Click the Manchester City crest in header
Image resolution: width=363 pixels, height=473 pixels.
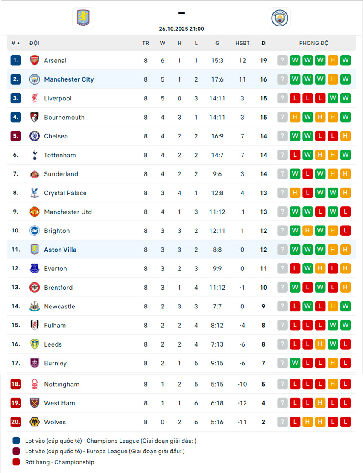click(280, 18)
